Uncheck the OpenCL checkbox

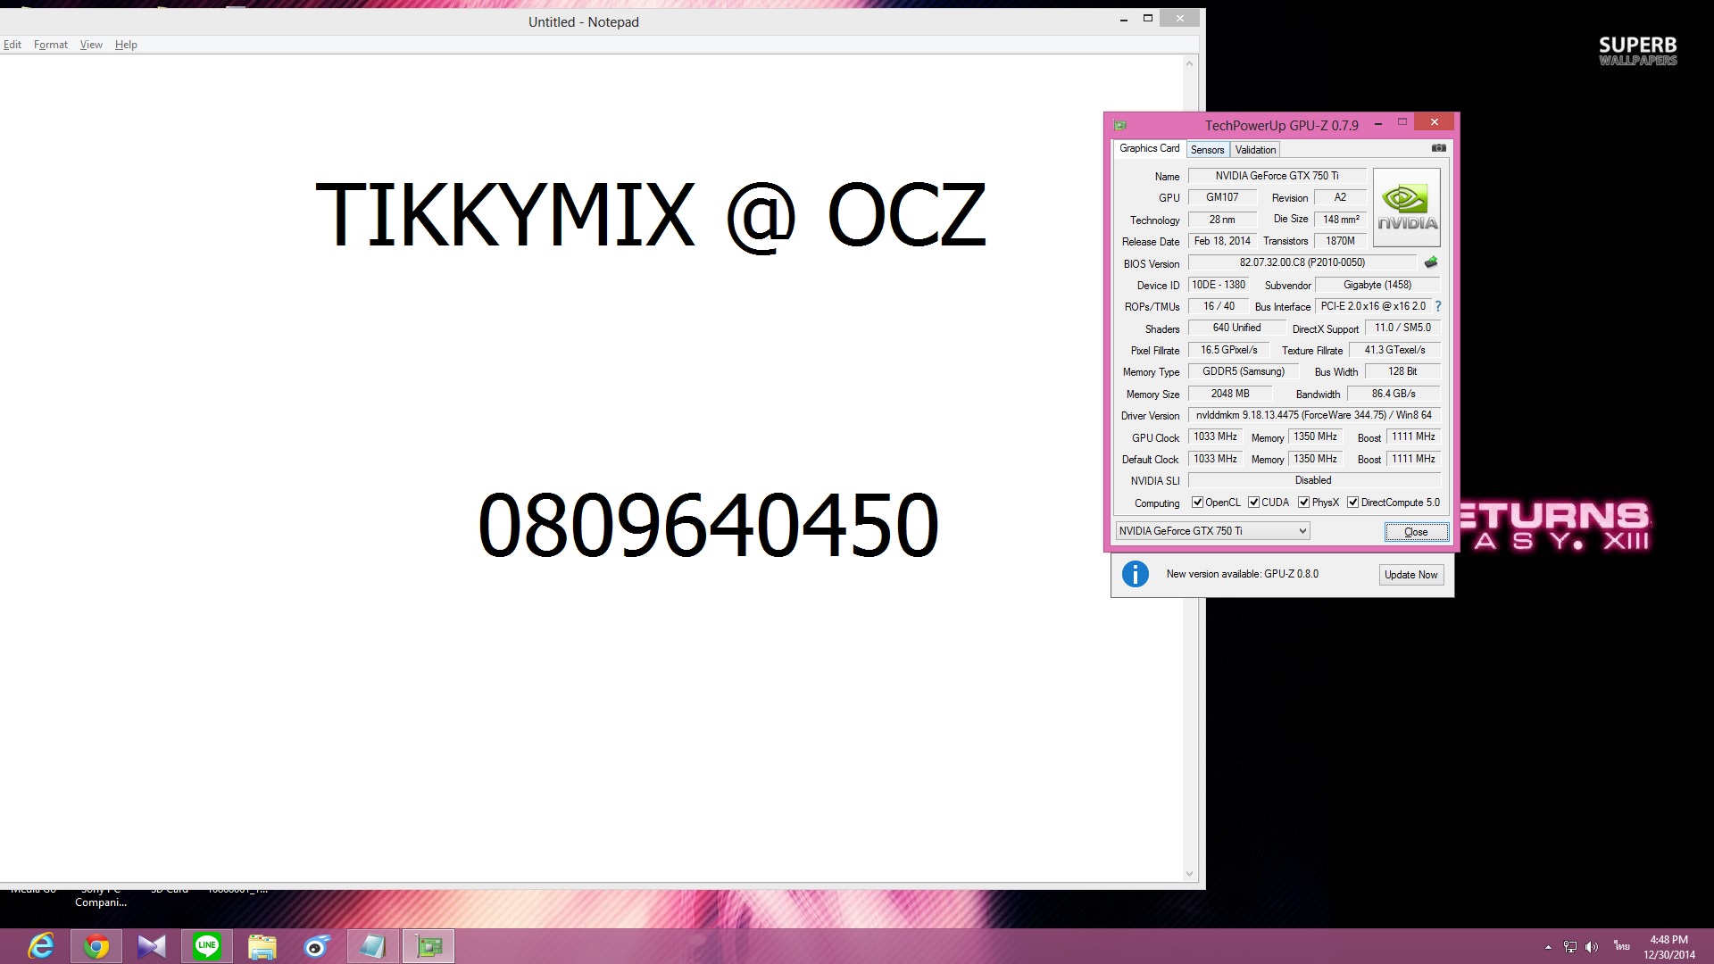tap(1198, 503)
